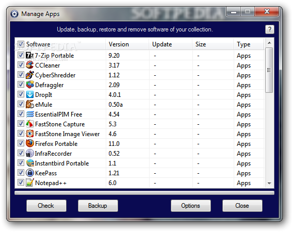This screenshot has height=232, width=293.
Task: Click the Apps type in Defraggler row
Action: [243, 85]
